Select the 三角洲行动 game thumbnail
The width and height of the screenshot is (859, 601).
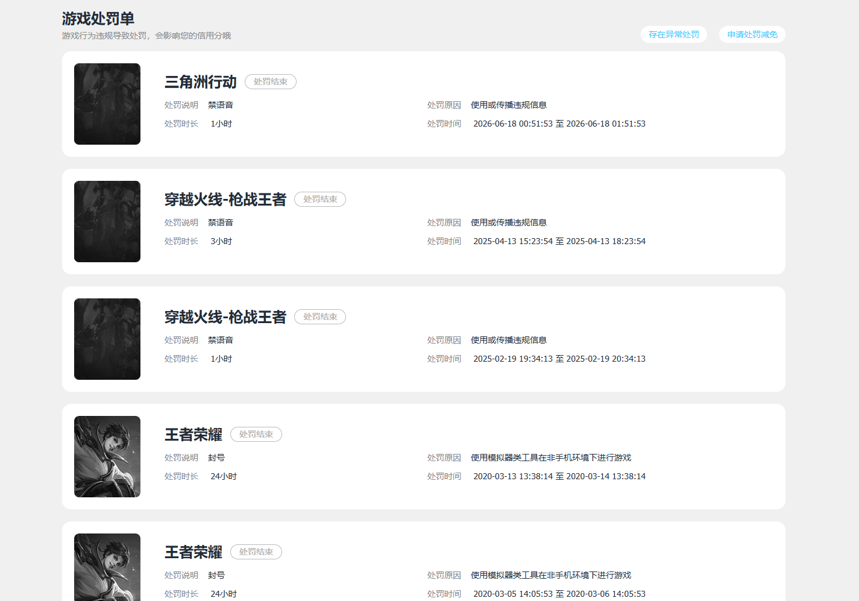pos(107,104)
